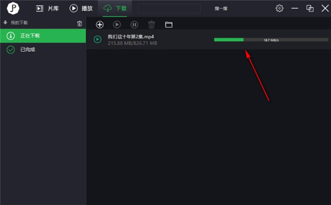Open the 已完成 completed list
Viewport: 331px width, 205px height.
pos(43,50)
